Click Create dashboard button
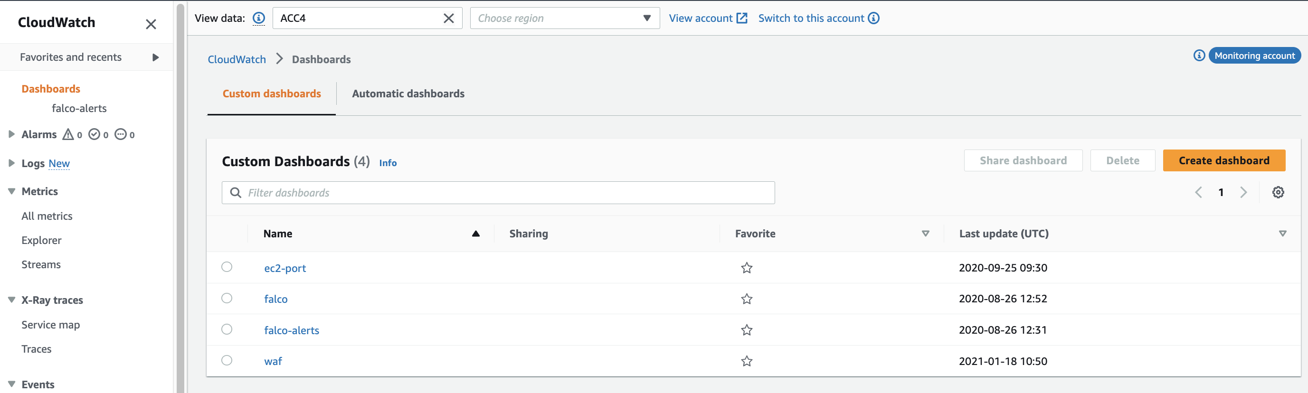1308x393 pixels. (1224, 160)
